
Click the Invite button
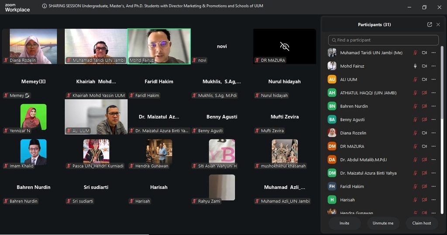(x=344, y=223)
